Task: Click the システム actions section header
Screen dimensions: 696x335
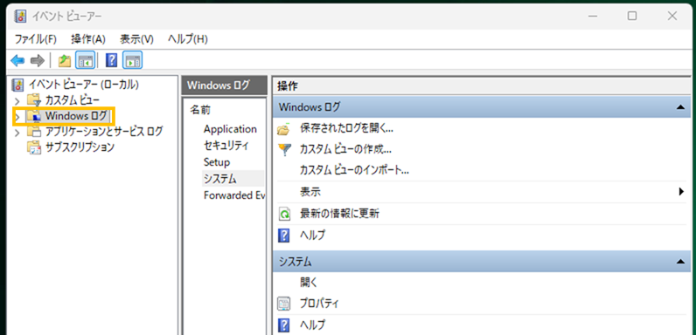Action: pos(482,262)
